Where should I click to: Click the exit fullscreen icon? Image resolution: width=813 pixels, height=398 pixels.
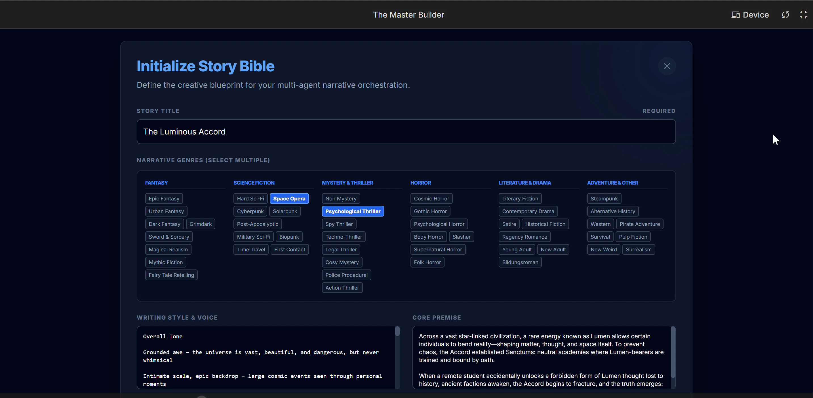pos(803,15)
